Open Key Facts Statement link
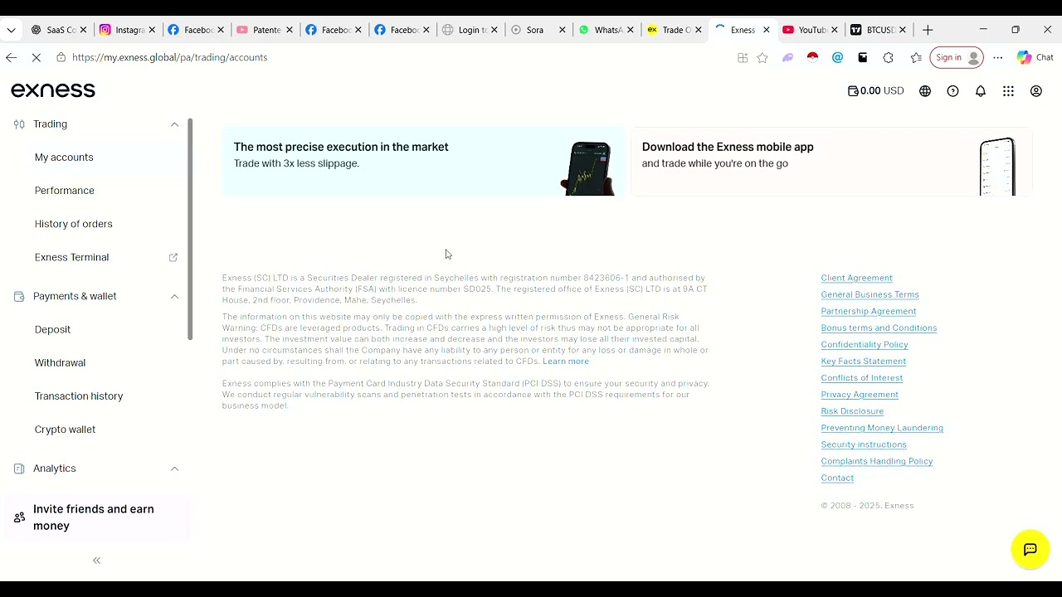 (x=863, y=362)
